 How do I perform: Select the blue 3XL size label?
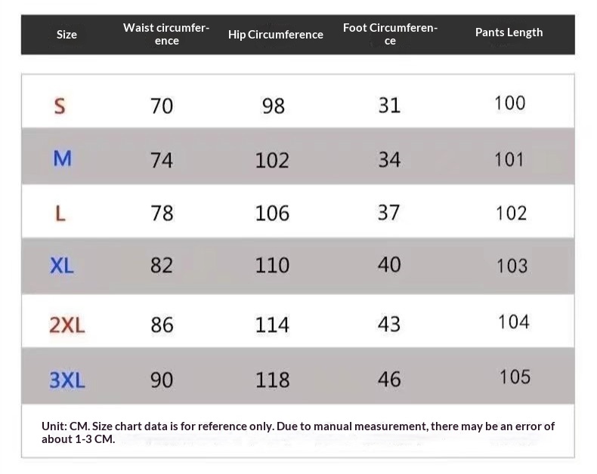(67, 380)
